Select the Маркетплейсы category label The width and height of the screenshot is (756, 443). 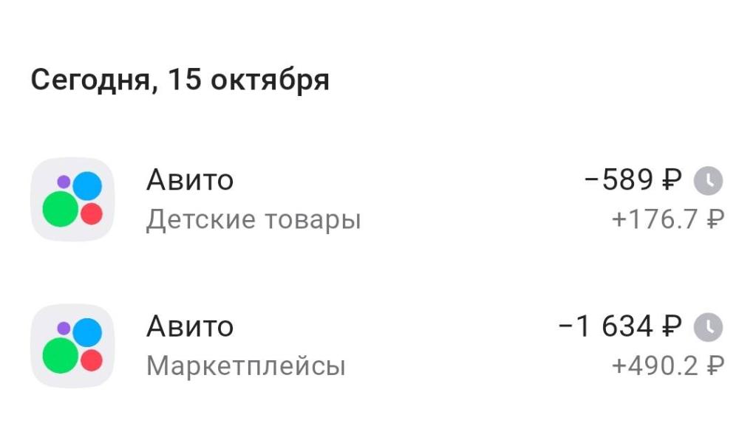pos(246,366)
